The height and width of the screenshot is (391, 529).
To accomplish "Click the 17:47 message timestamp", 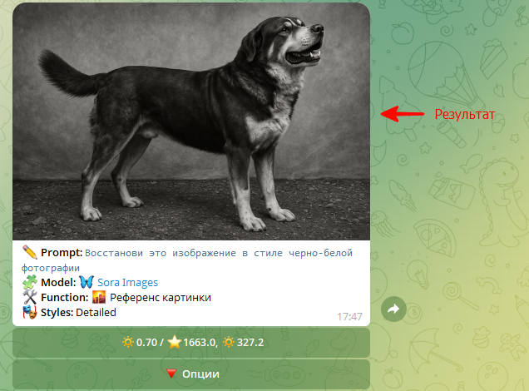I will (x=349, y=316).
